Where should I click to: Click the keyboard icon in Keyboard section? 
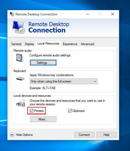click(x=20, y=78)
